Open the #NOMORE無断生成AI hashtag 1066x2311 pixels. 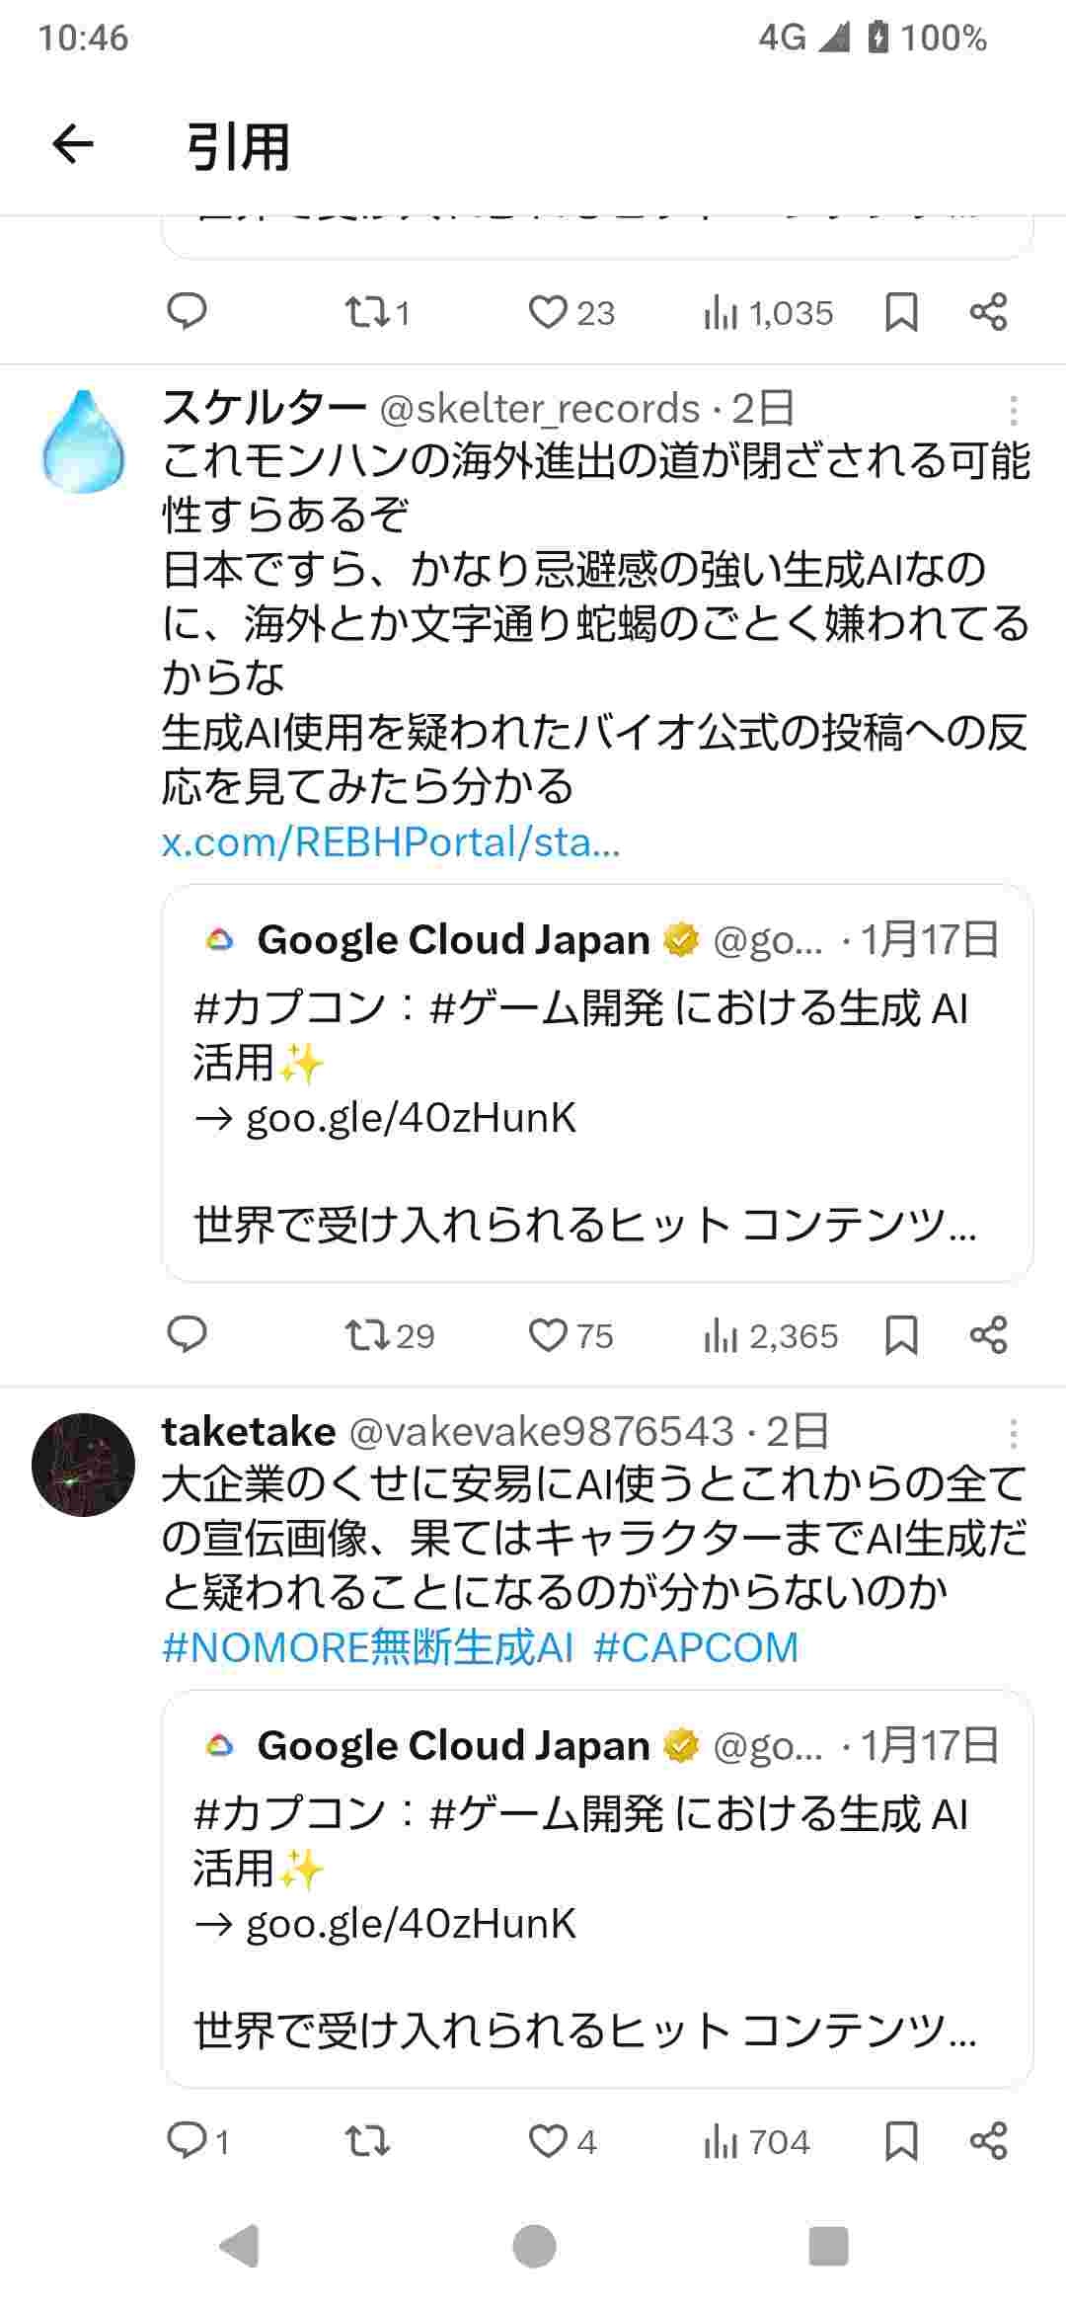[367, 1648]
